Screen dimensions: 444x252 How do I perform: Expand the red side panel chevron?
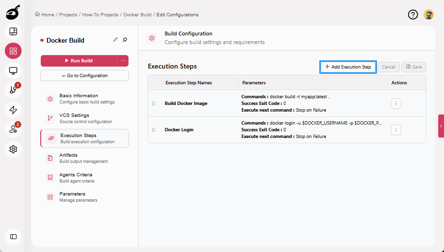point(441,126)
